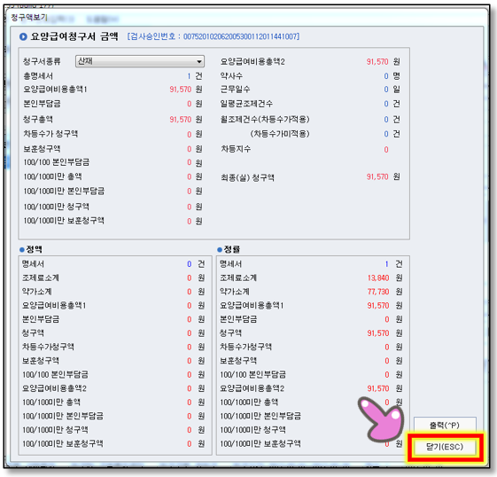Click the 약가소계 value 77,730
The image size is (497, 477).
click(378, 292)
